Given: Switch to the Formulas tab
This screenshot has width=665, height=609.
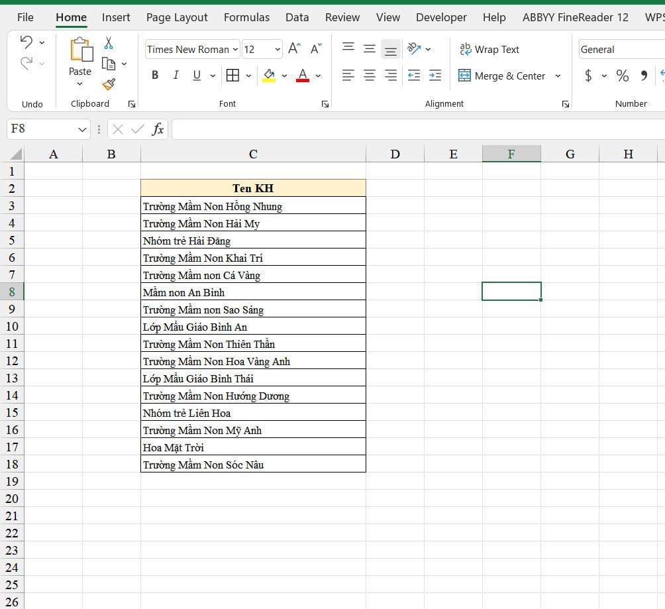Looking at the screenshot, I should click(x=246, y=17).
